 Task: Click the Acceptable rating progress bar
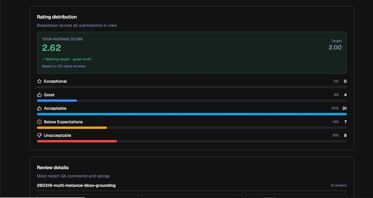click(x=192, y=114)
